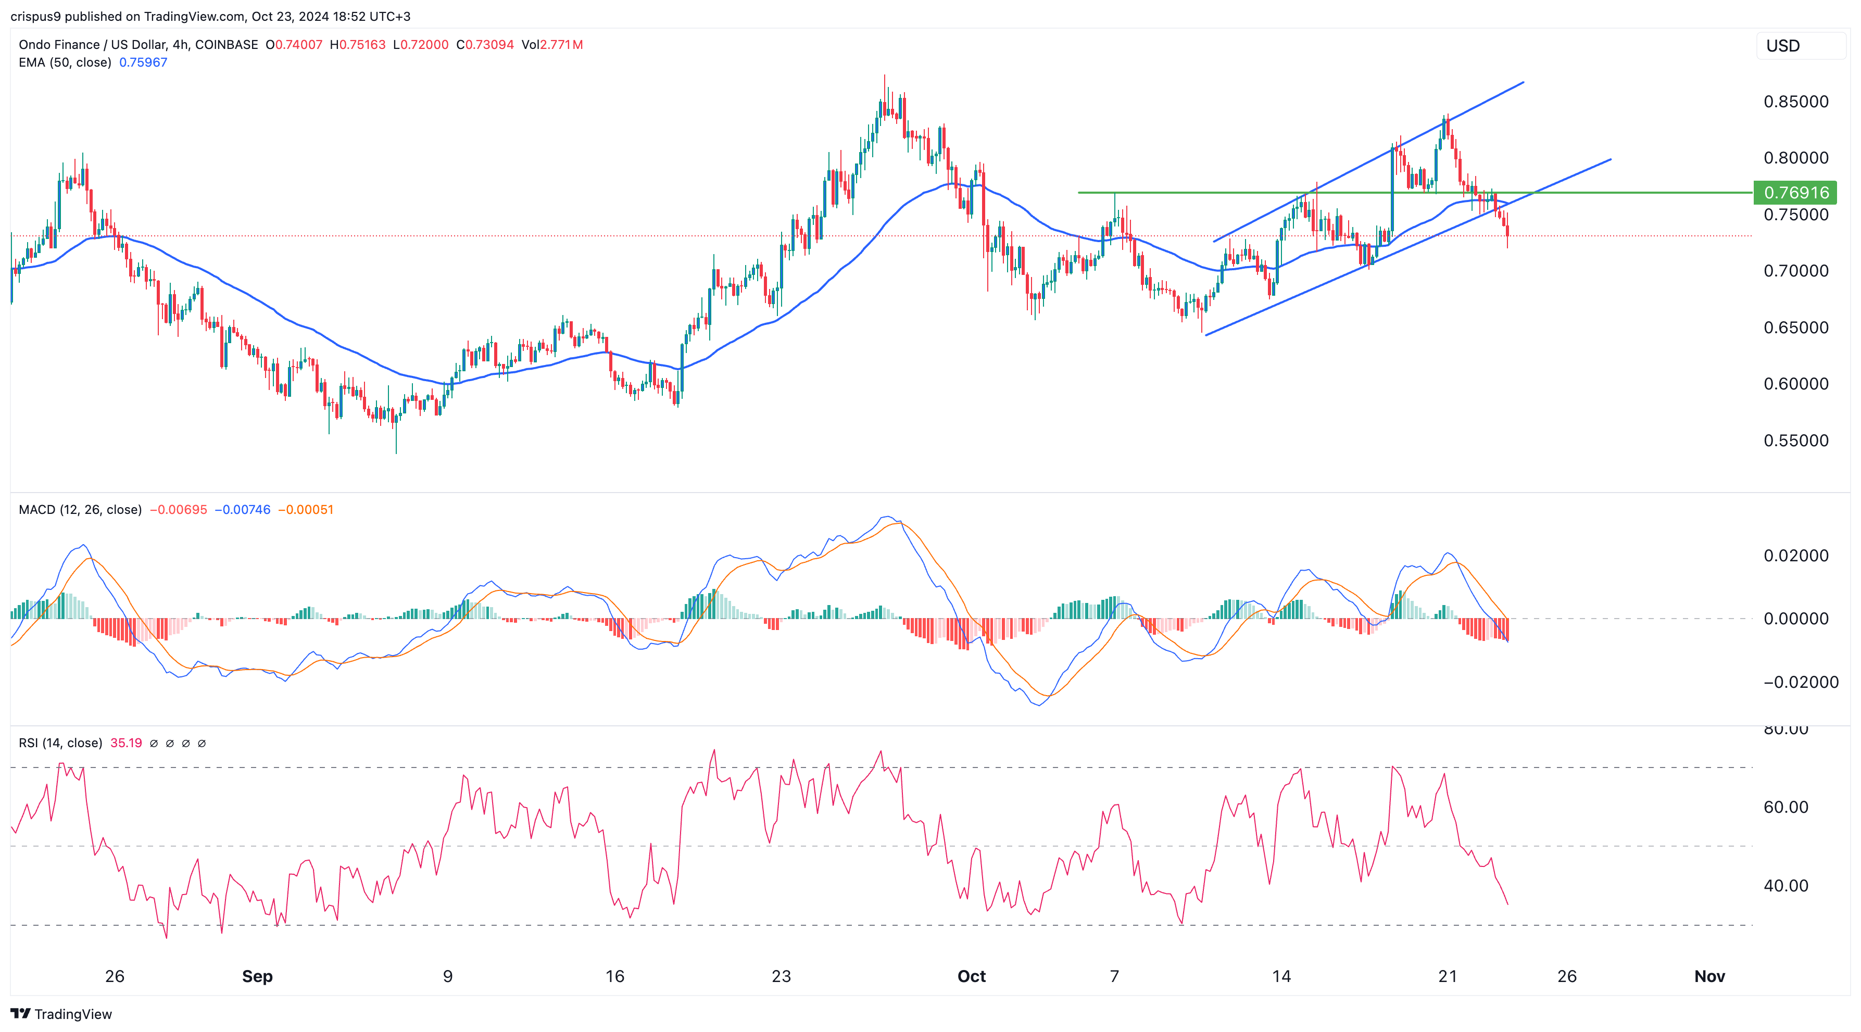Click the close value C0.73094
Viewport: 1861px width, 1032px height.
[x=485, y=44]
